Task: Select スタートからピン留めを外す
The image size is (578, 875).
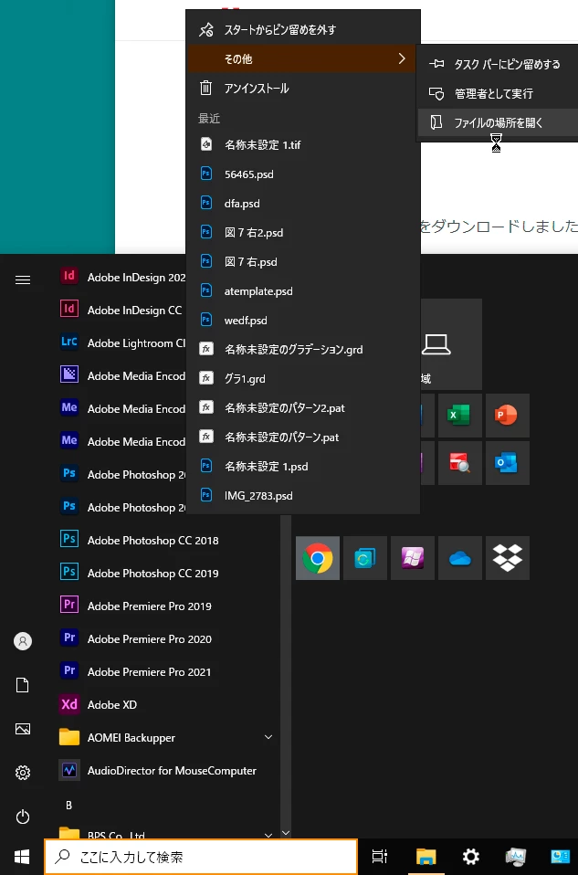Action: click(x=303, y=29)
